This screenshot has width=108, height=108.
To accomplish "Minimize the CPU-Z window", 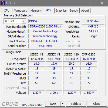I will (77, 3).
